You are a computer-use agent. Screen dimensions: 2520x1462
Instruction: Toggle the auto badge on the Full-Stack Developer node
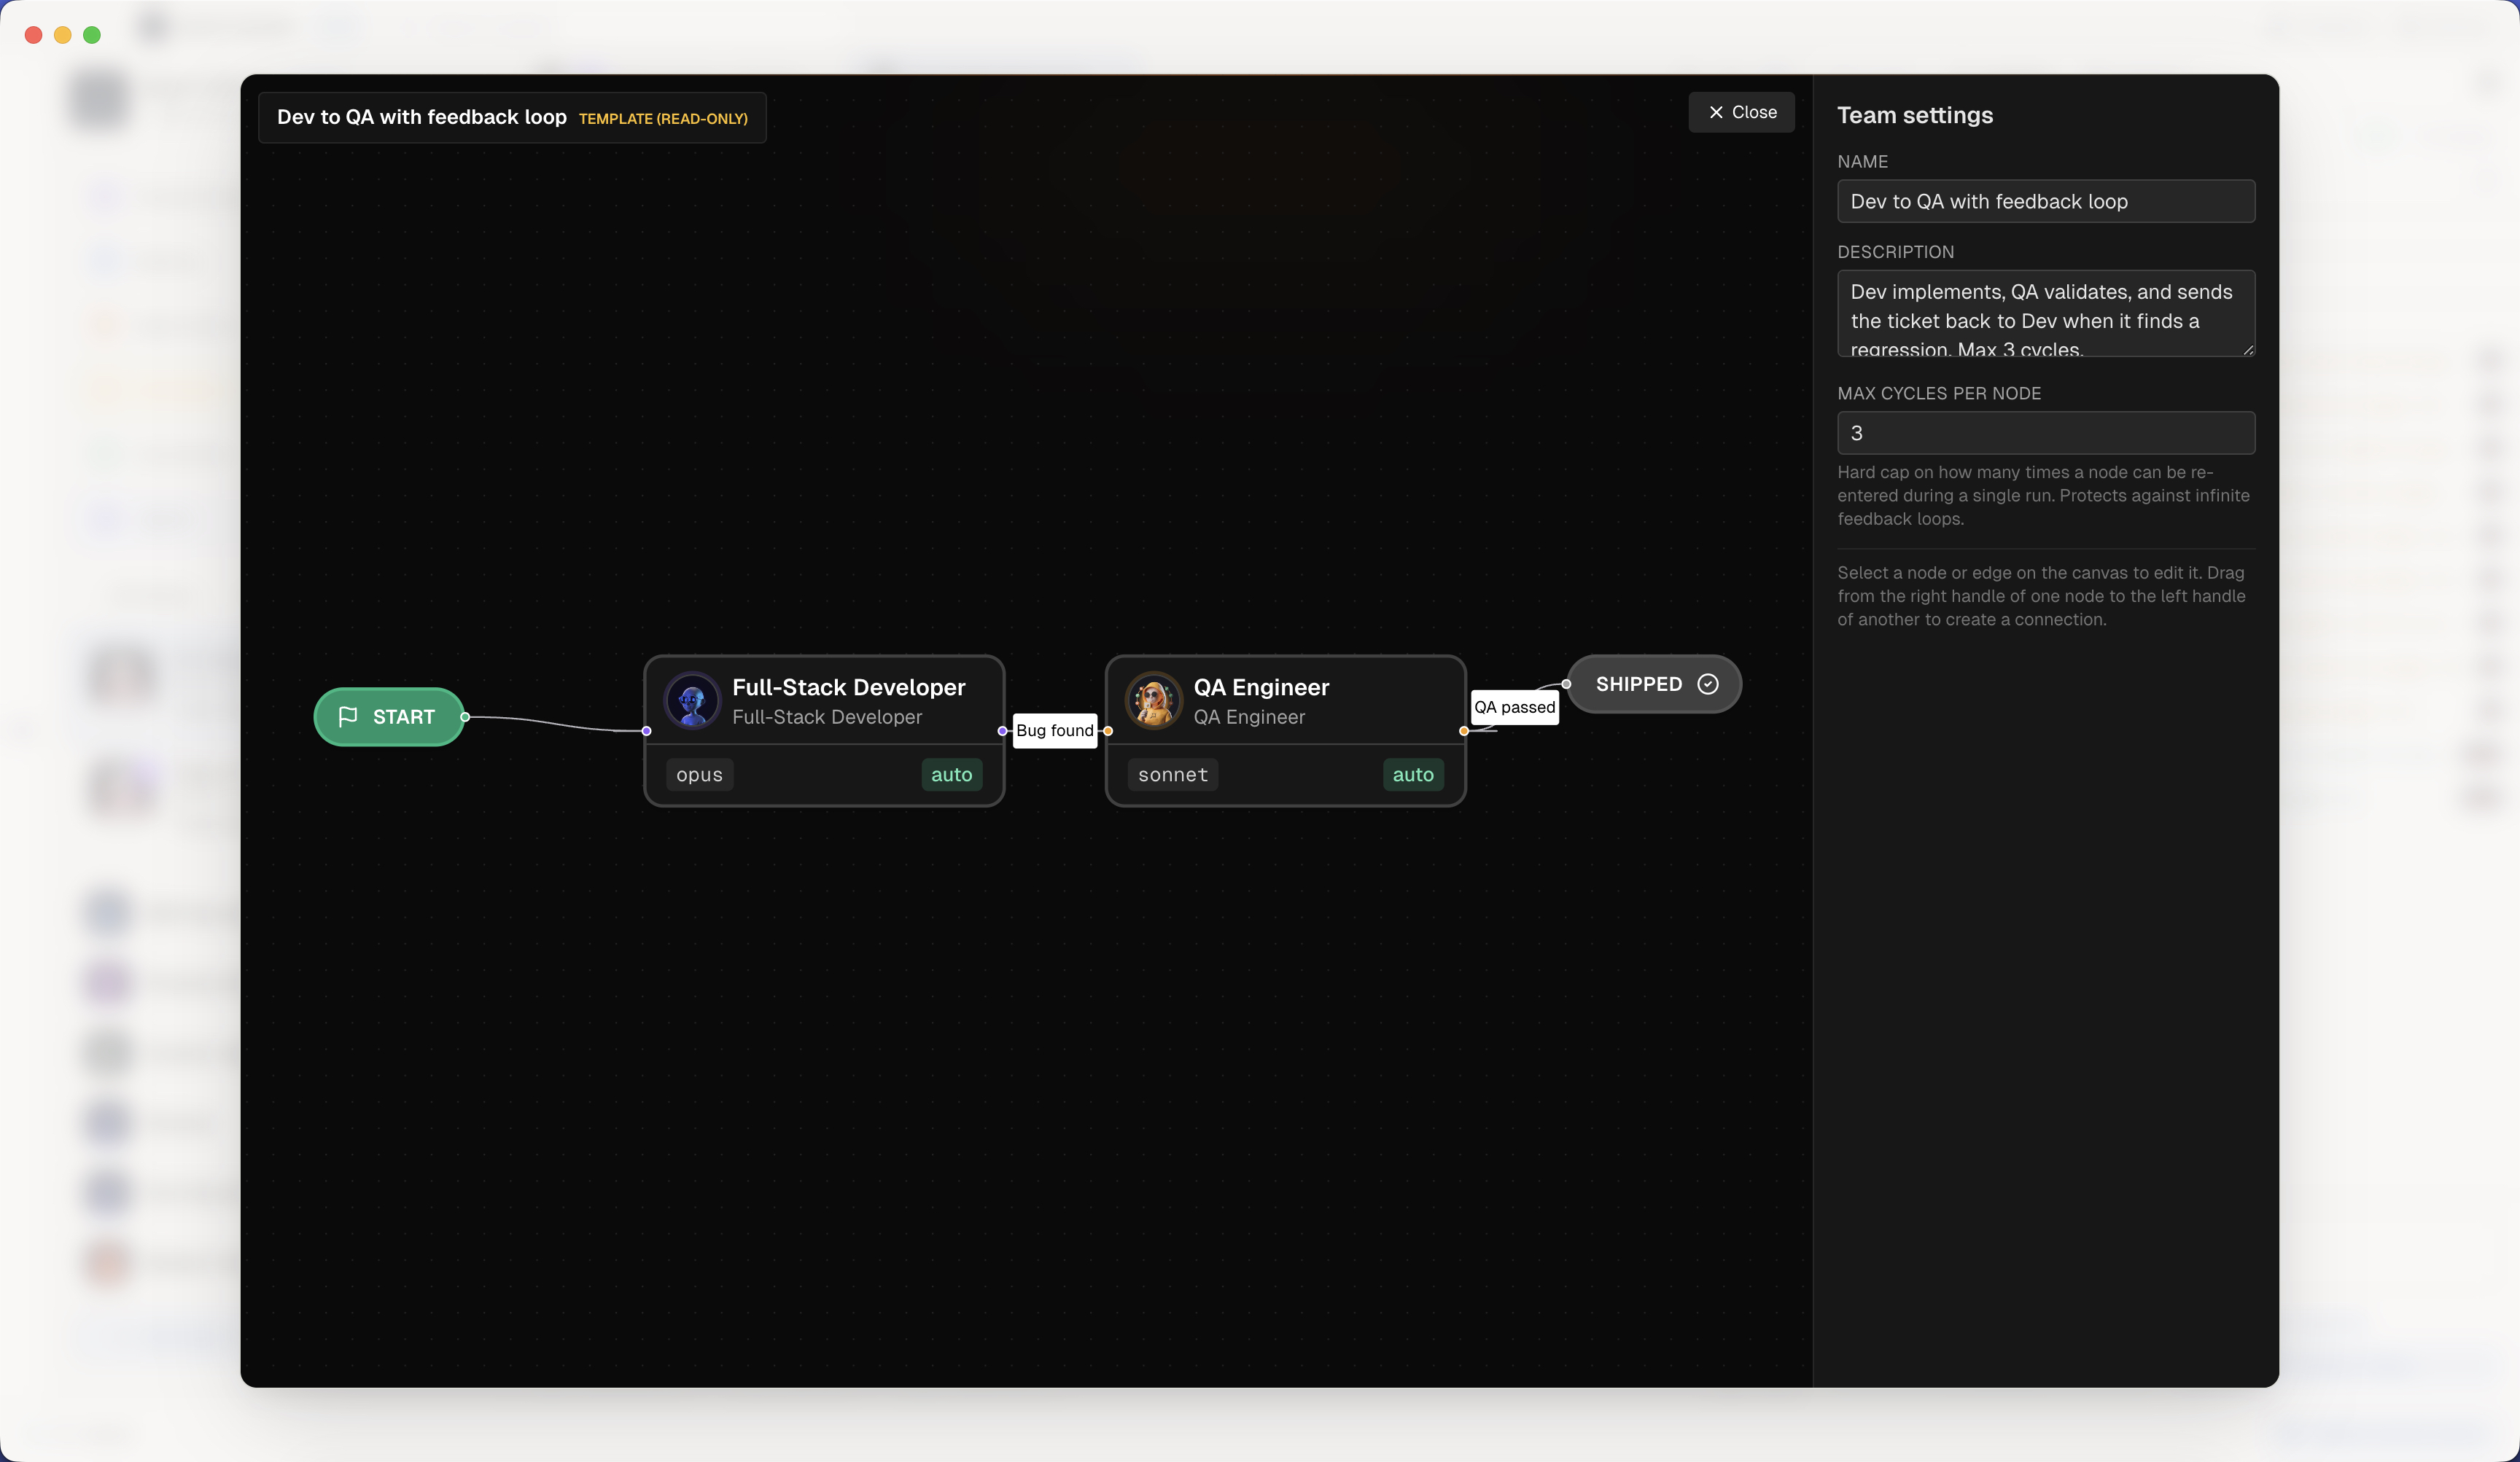pyautogui.click(x=951, y=775)
